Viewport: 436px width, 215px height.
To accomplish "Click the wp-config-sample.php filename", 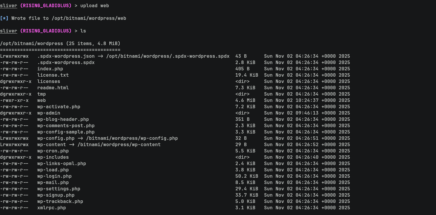I will pos(66,132).
